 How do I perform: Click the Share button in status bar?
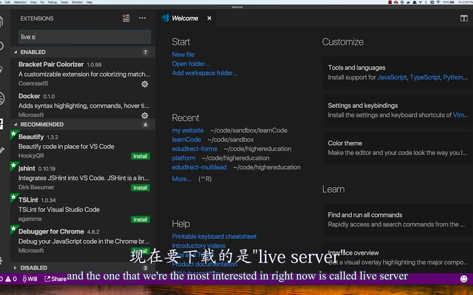point(56,279)
